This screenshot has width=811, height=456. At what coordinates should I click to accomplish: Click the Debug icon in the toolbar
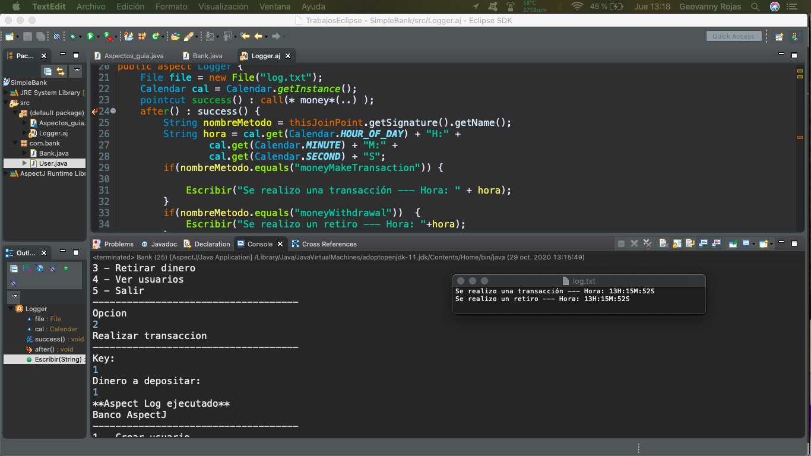tap(73, 36)
